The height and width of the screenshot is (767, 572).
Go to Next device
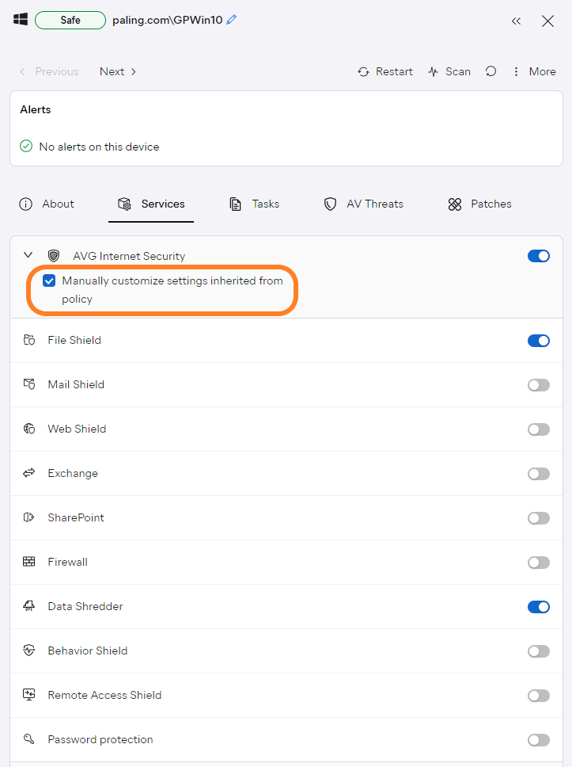click(118, 71)
